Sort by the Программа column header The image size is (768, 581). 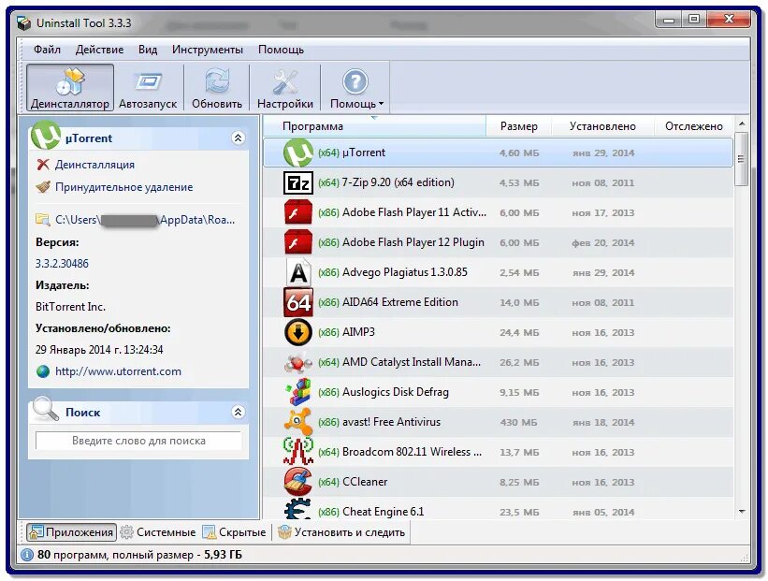click(375, 126)
